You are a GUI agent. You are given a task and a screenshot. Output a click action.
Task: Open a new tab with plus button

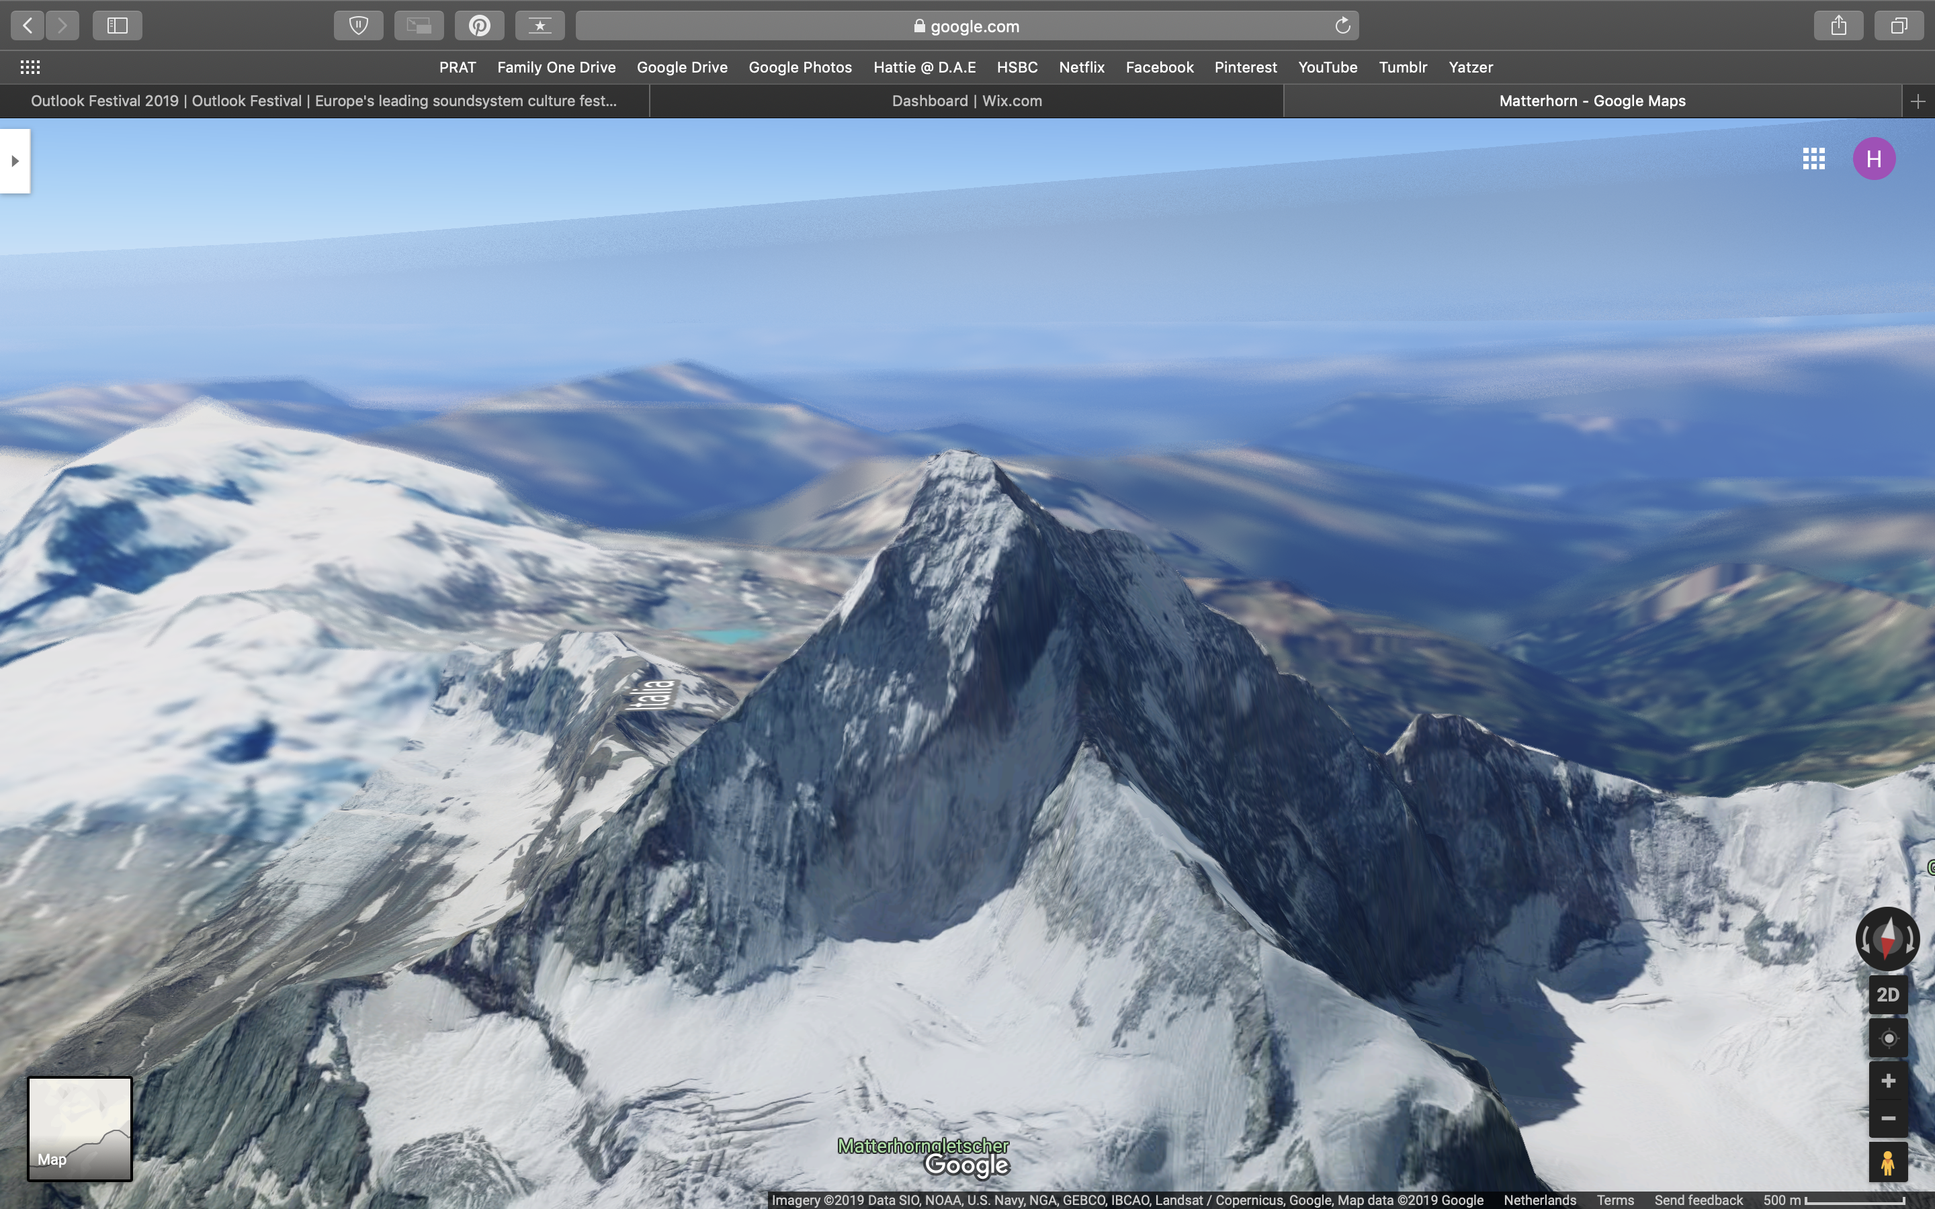coord(1918,101)
